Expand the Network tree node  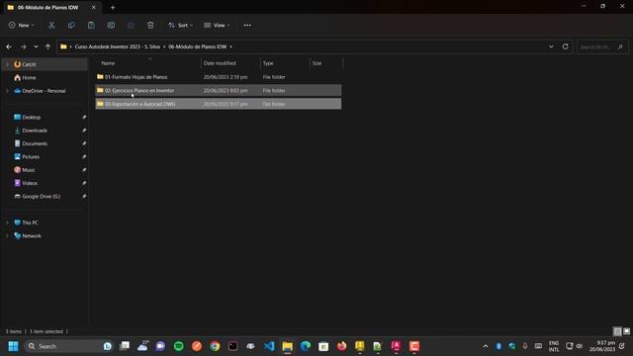coord(7,236)
